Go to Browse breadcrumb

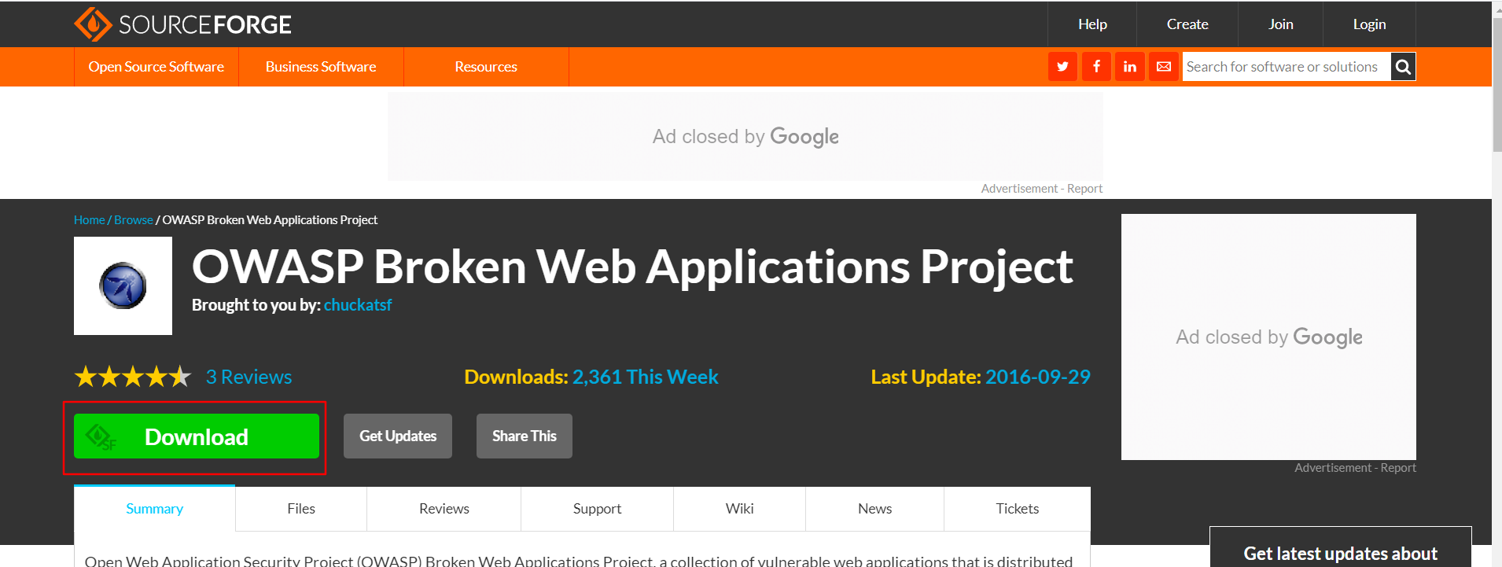pos(134,220)
